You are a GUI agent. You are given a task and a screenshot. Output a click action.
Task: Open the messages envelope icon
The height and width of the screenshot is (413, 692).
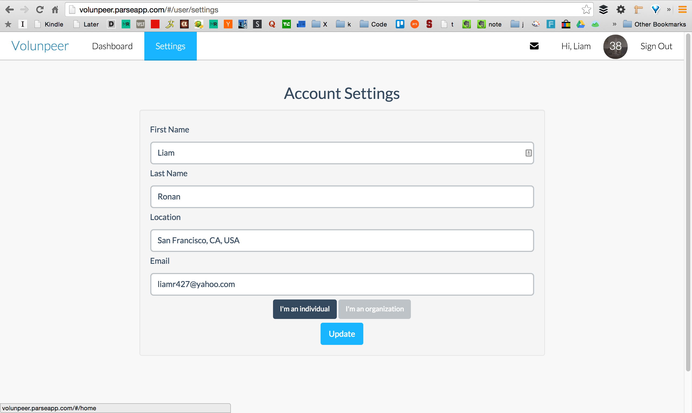coord(534,46)
